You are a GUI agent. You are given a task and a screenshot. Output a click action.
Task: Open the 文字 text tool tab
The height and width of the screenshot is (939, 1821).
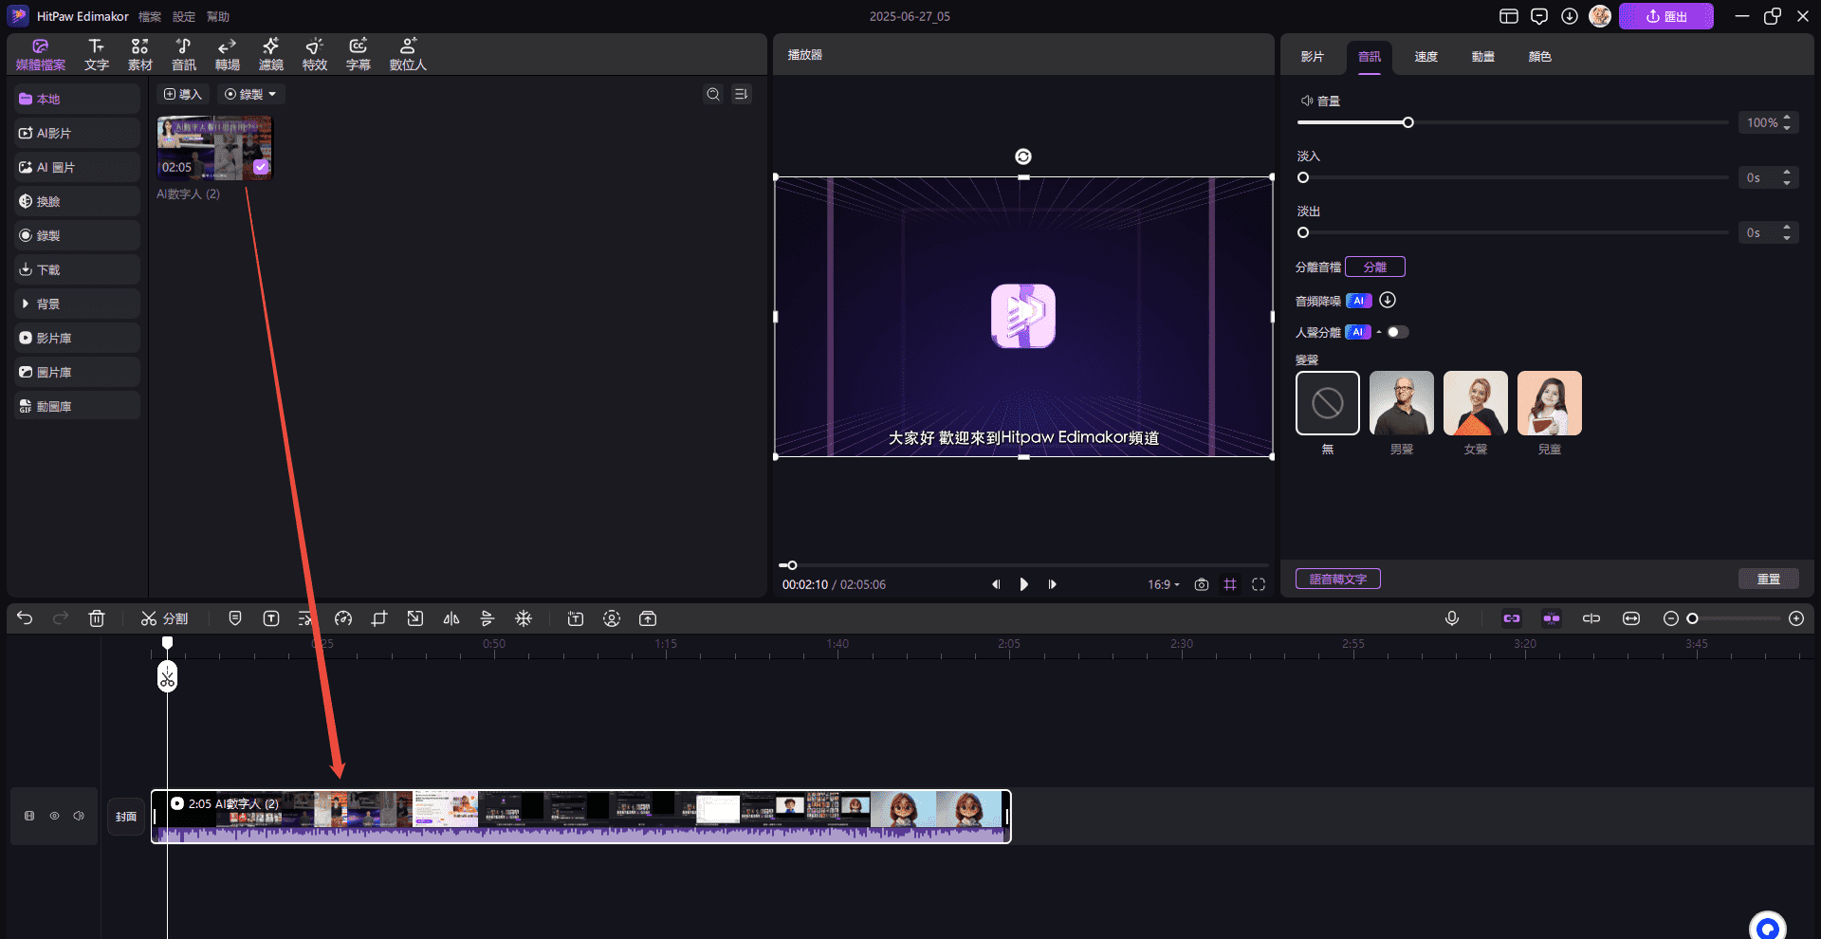[96, 55]
